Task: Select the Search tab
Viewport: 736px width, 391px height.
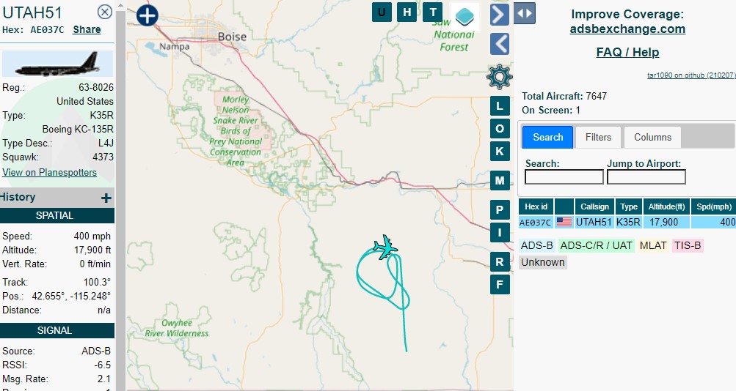Action: pos(547,137)
